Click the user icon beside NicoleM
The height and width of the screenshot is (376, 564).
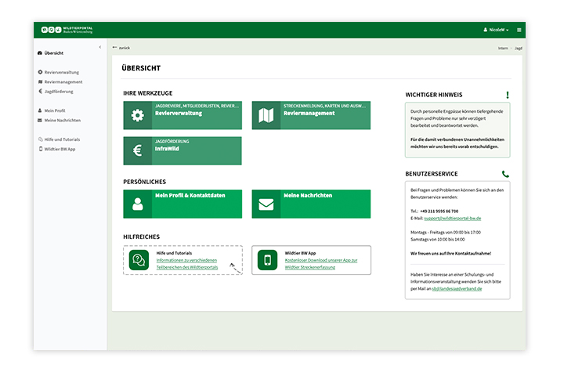click(485, 30)
